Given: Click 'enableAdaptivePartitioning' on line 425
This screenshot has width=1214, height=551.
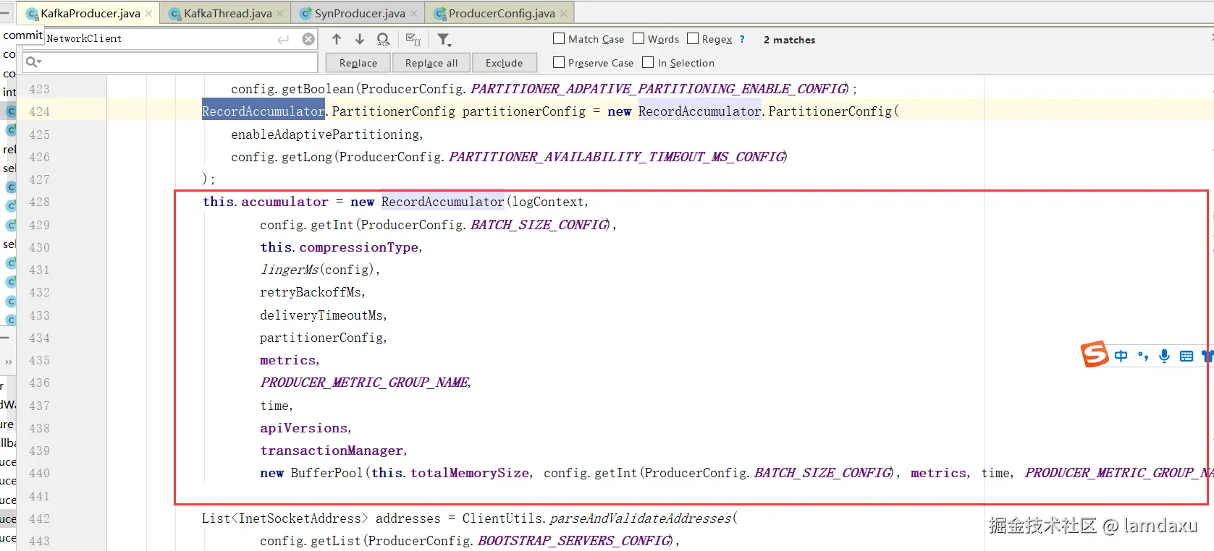Looking at the screenshot, I should tap(325, 134).
